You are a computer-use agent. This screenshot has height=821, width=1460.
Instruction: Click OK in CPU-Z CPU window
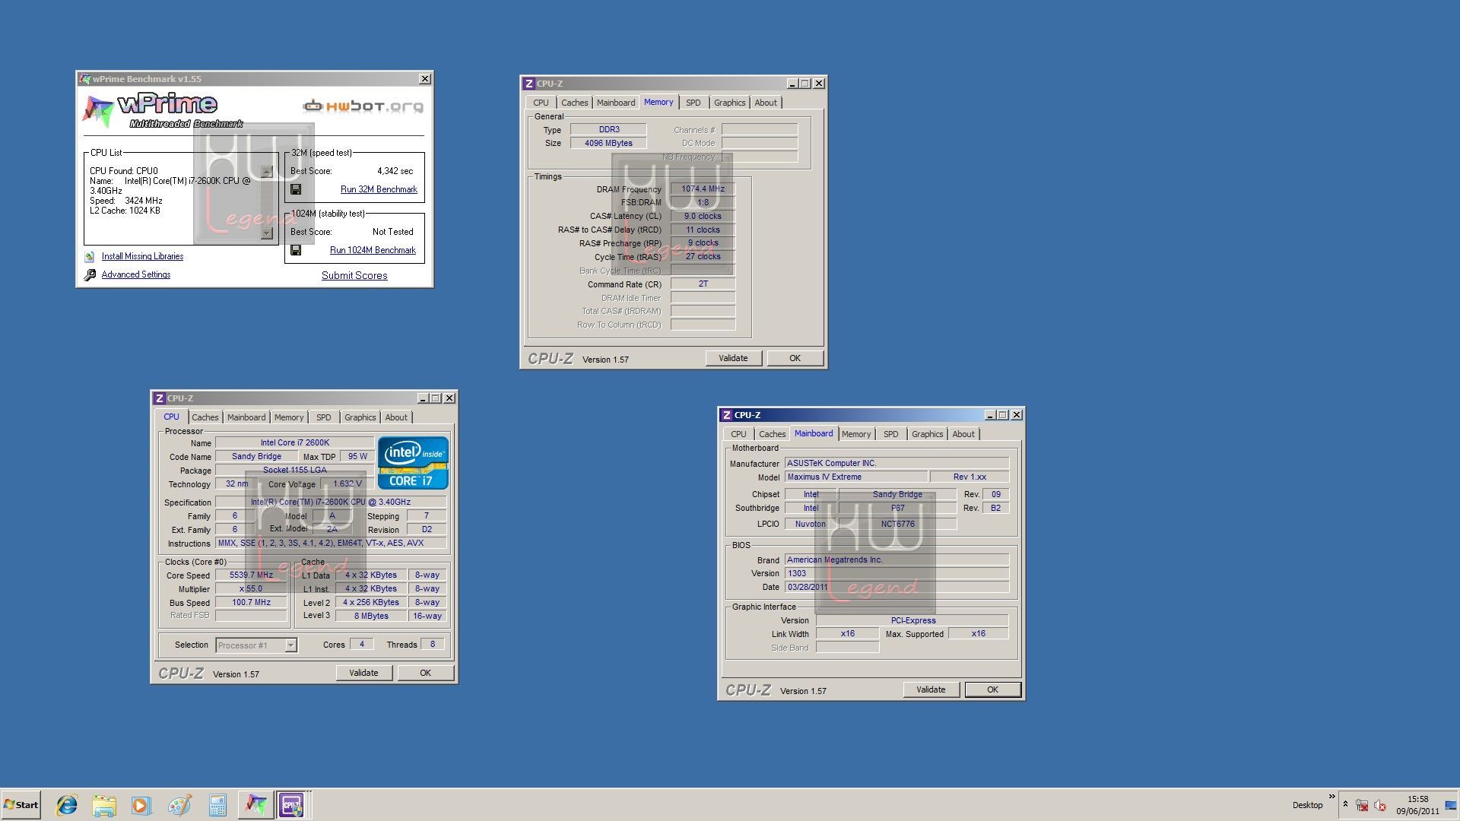(x=425, y=673)
